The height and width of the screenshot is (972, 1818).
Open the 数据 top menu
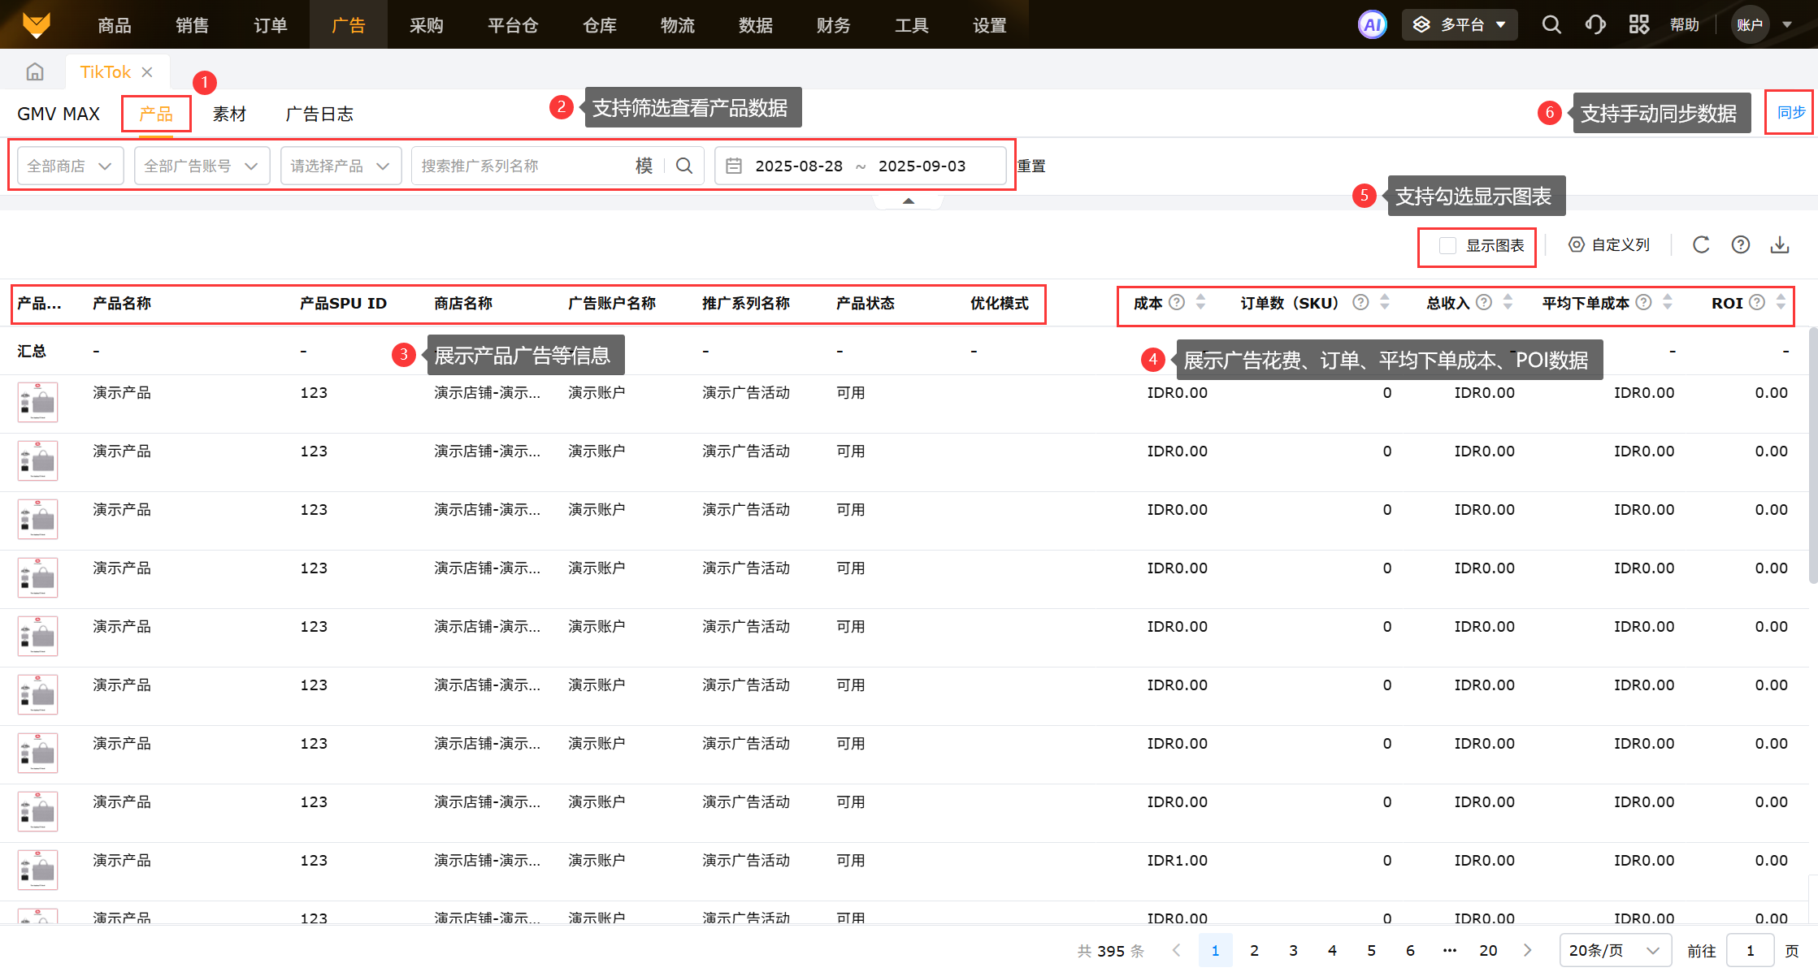coord(755,25)
